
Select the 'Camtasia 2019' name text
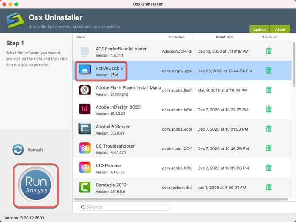(x=111, y=185)
